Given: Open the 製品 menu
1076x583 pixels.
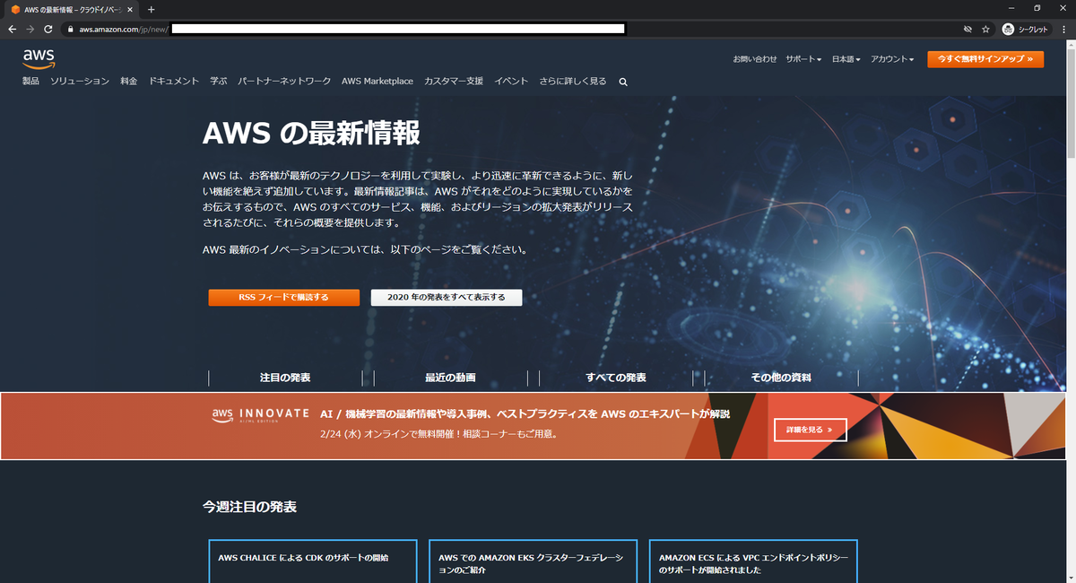Looking at the screenshot, I should coord(31,81).
